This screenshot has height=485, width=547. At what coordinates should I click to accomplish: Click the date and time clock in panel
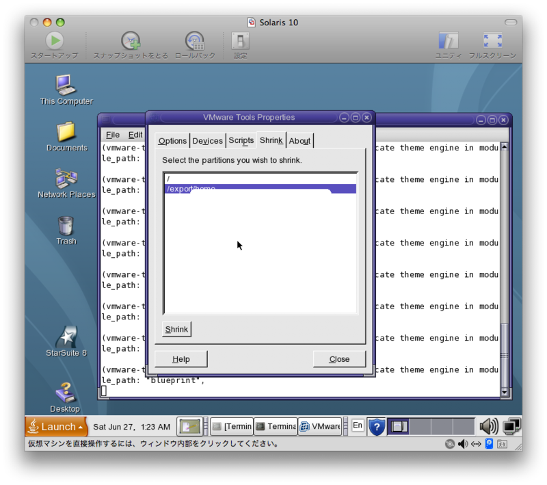[x=131, y=427]
